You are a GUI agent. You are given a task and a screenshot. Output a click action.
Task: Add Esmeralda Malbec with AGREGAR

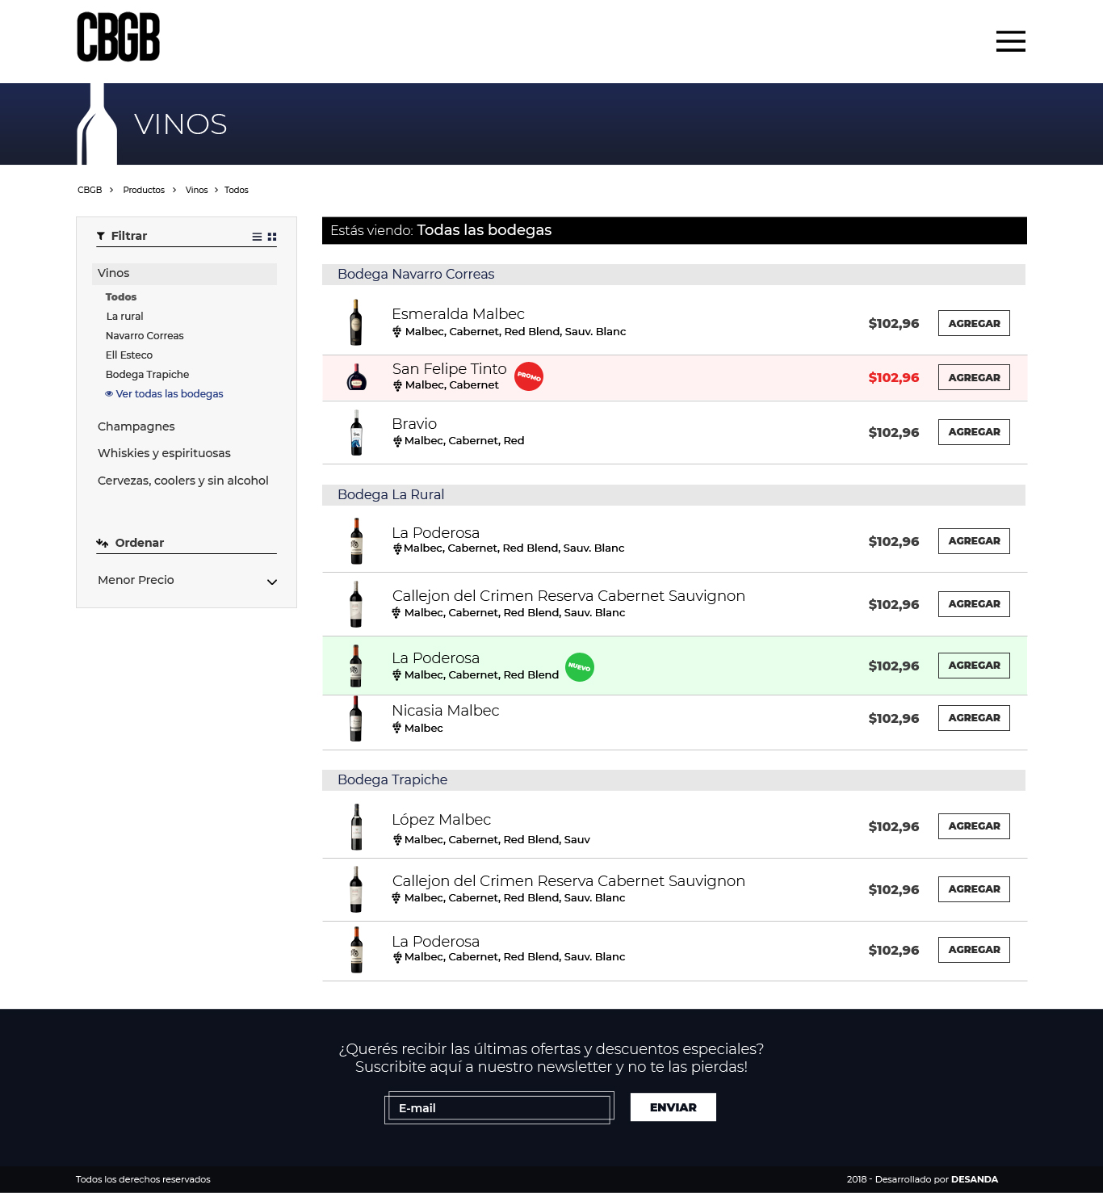974,323
